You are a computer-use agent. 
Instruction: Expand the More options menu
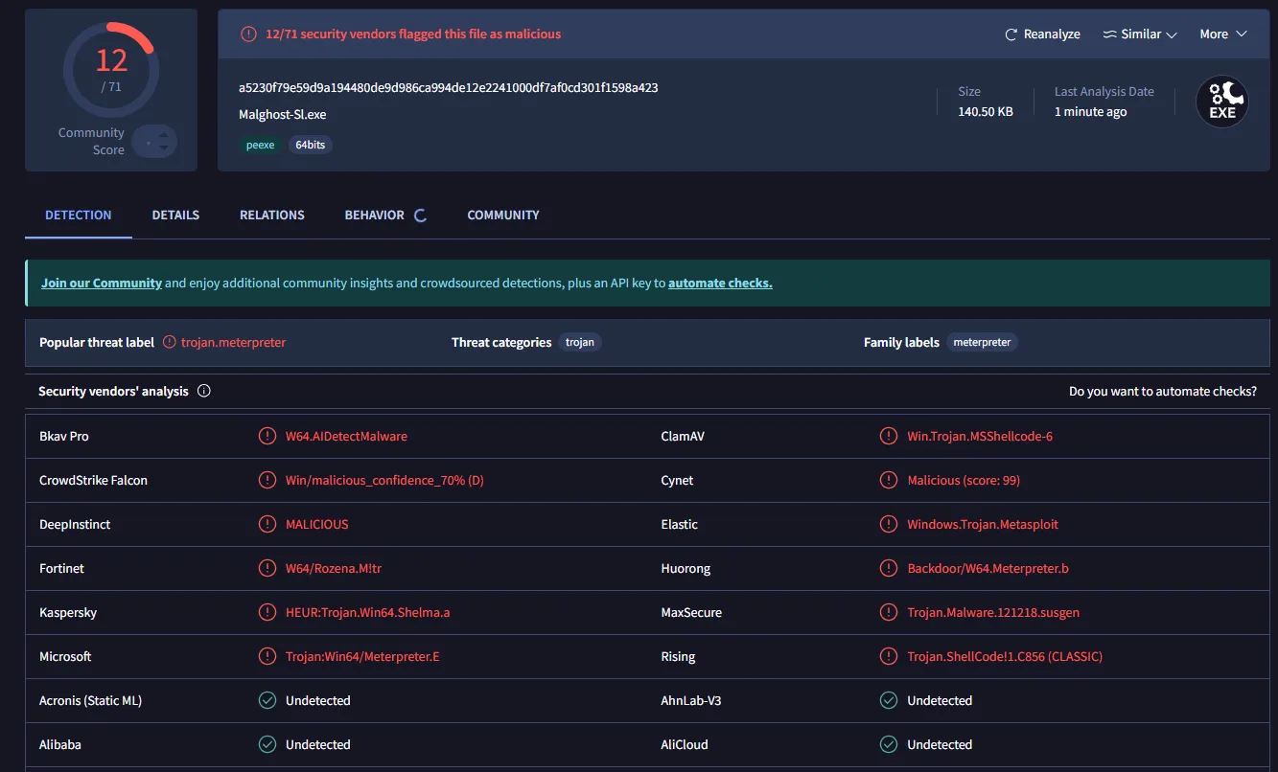[x=1222, y=34]
